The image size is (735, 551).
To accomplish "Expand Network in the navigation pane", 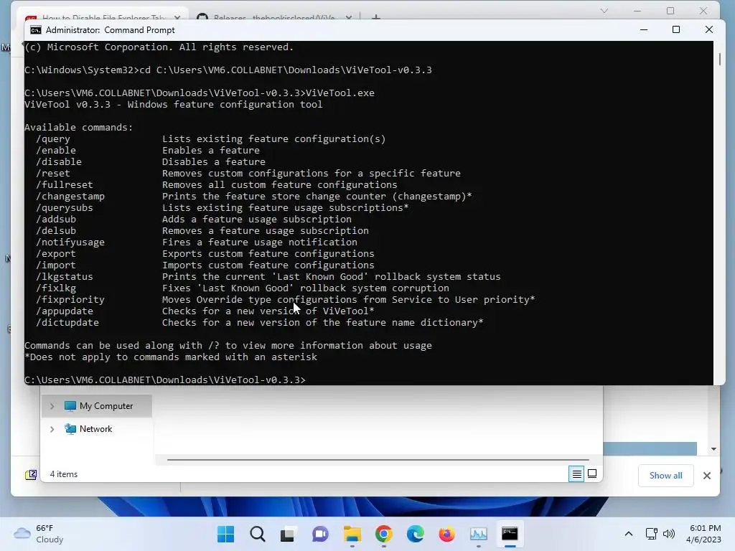I will click(52, 429).
